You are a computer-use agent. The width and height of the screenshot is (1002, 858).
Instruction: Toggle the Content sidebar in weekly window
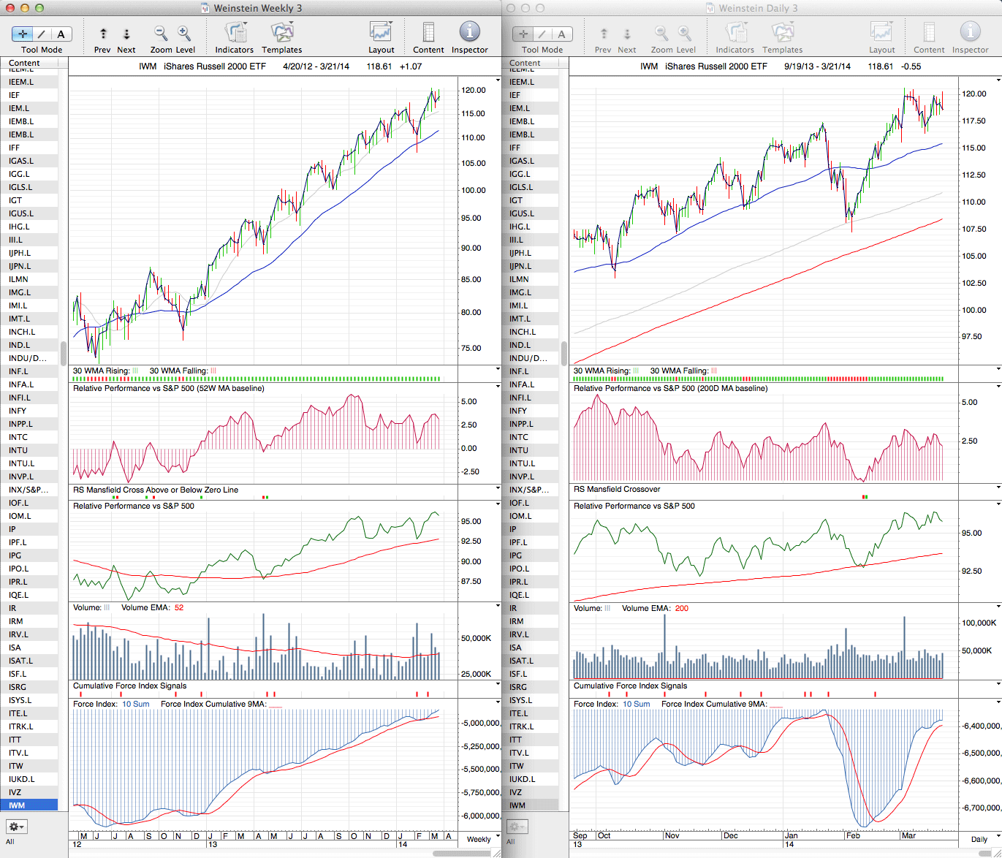coord(428,33)
